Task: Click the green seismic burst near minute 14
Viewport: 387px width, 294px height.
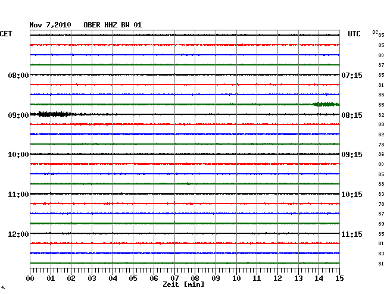Action: [325, 104]
